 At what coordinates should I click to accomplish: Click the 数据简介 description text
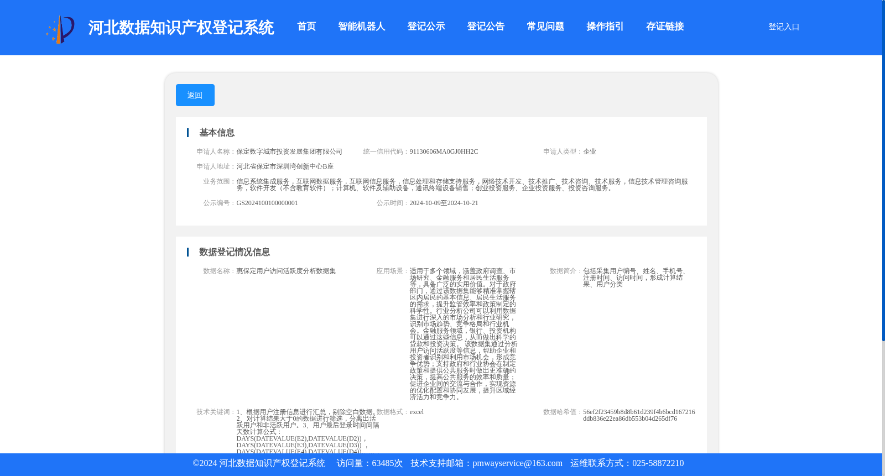pos(636,278)
